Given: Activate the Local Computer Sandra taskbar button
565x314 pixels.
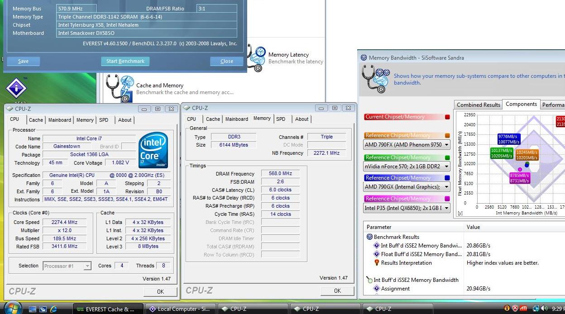Looking at the screenshot, I should [x=181, y=309].
